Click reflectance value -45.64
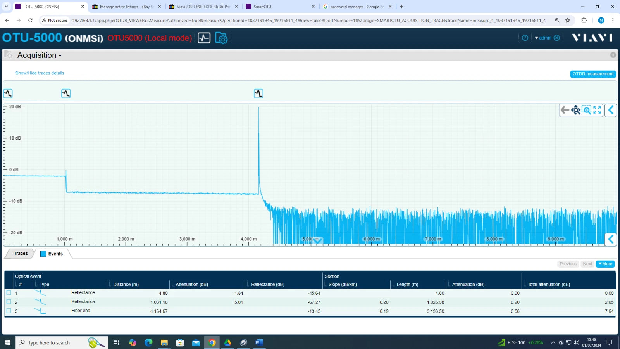Image resolution: width=620 pixels, height=349 pixels. tap(314, 294)
